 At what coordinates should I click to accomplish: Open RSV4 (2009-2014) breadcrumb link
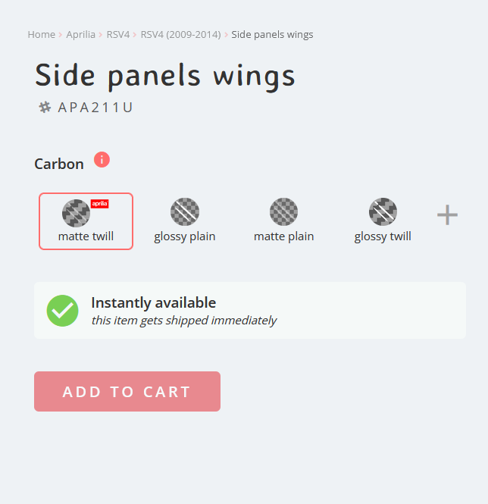point(180,34)
